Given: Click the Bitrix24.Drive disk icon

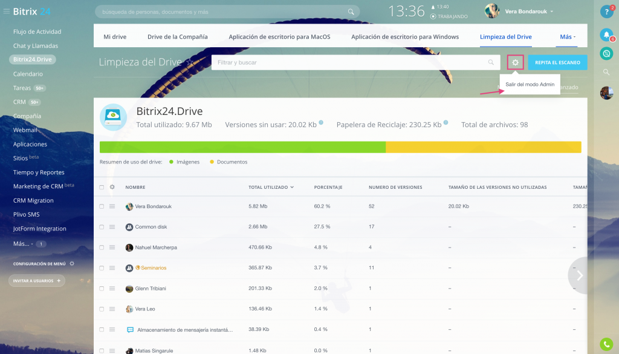Looking at the screenshot, I should pyautogui.click(x=113, y=117).
